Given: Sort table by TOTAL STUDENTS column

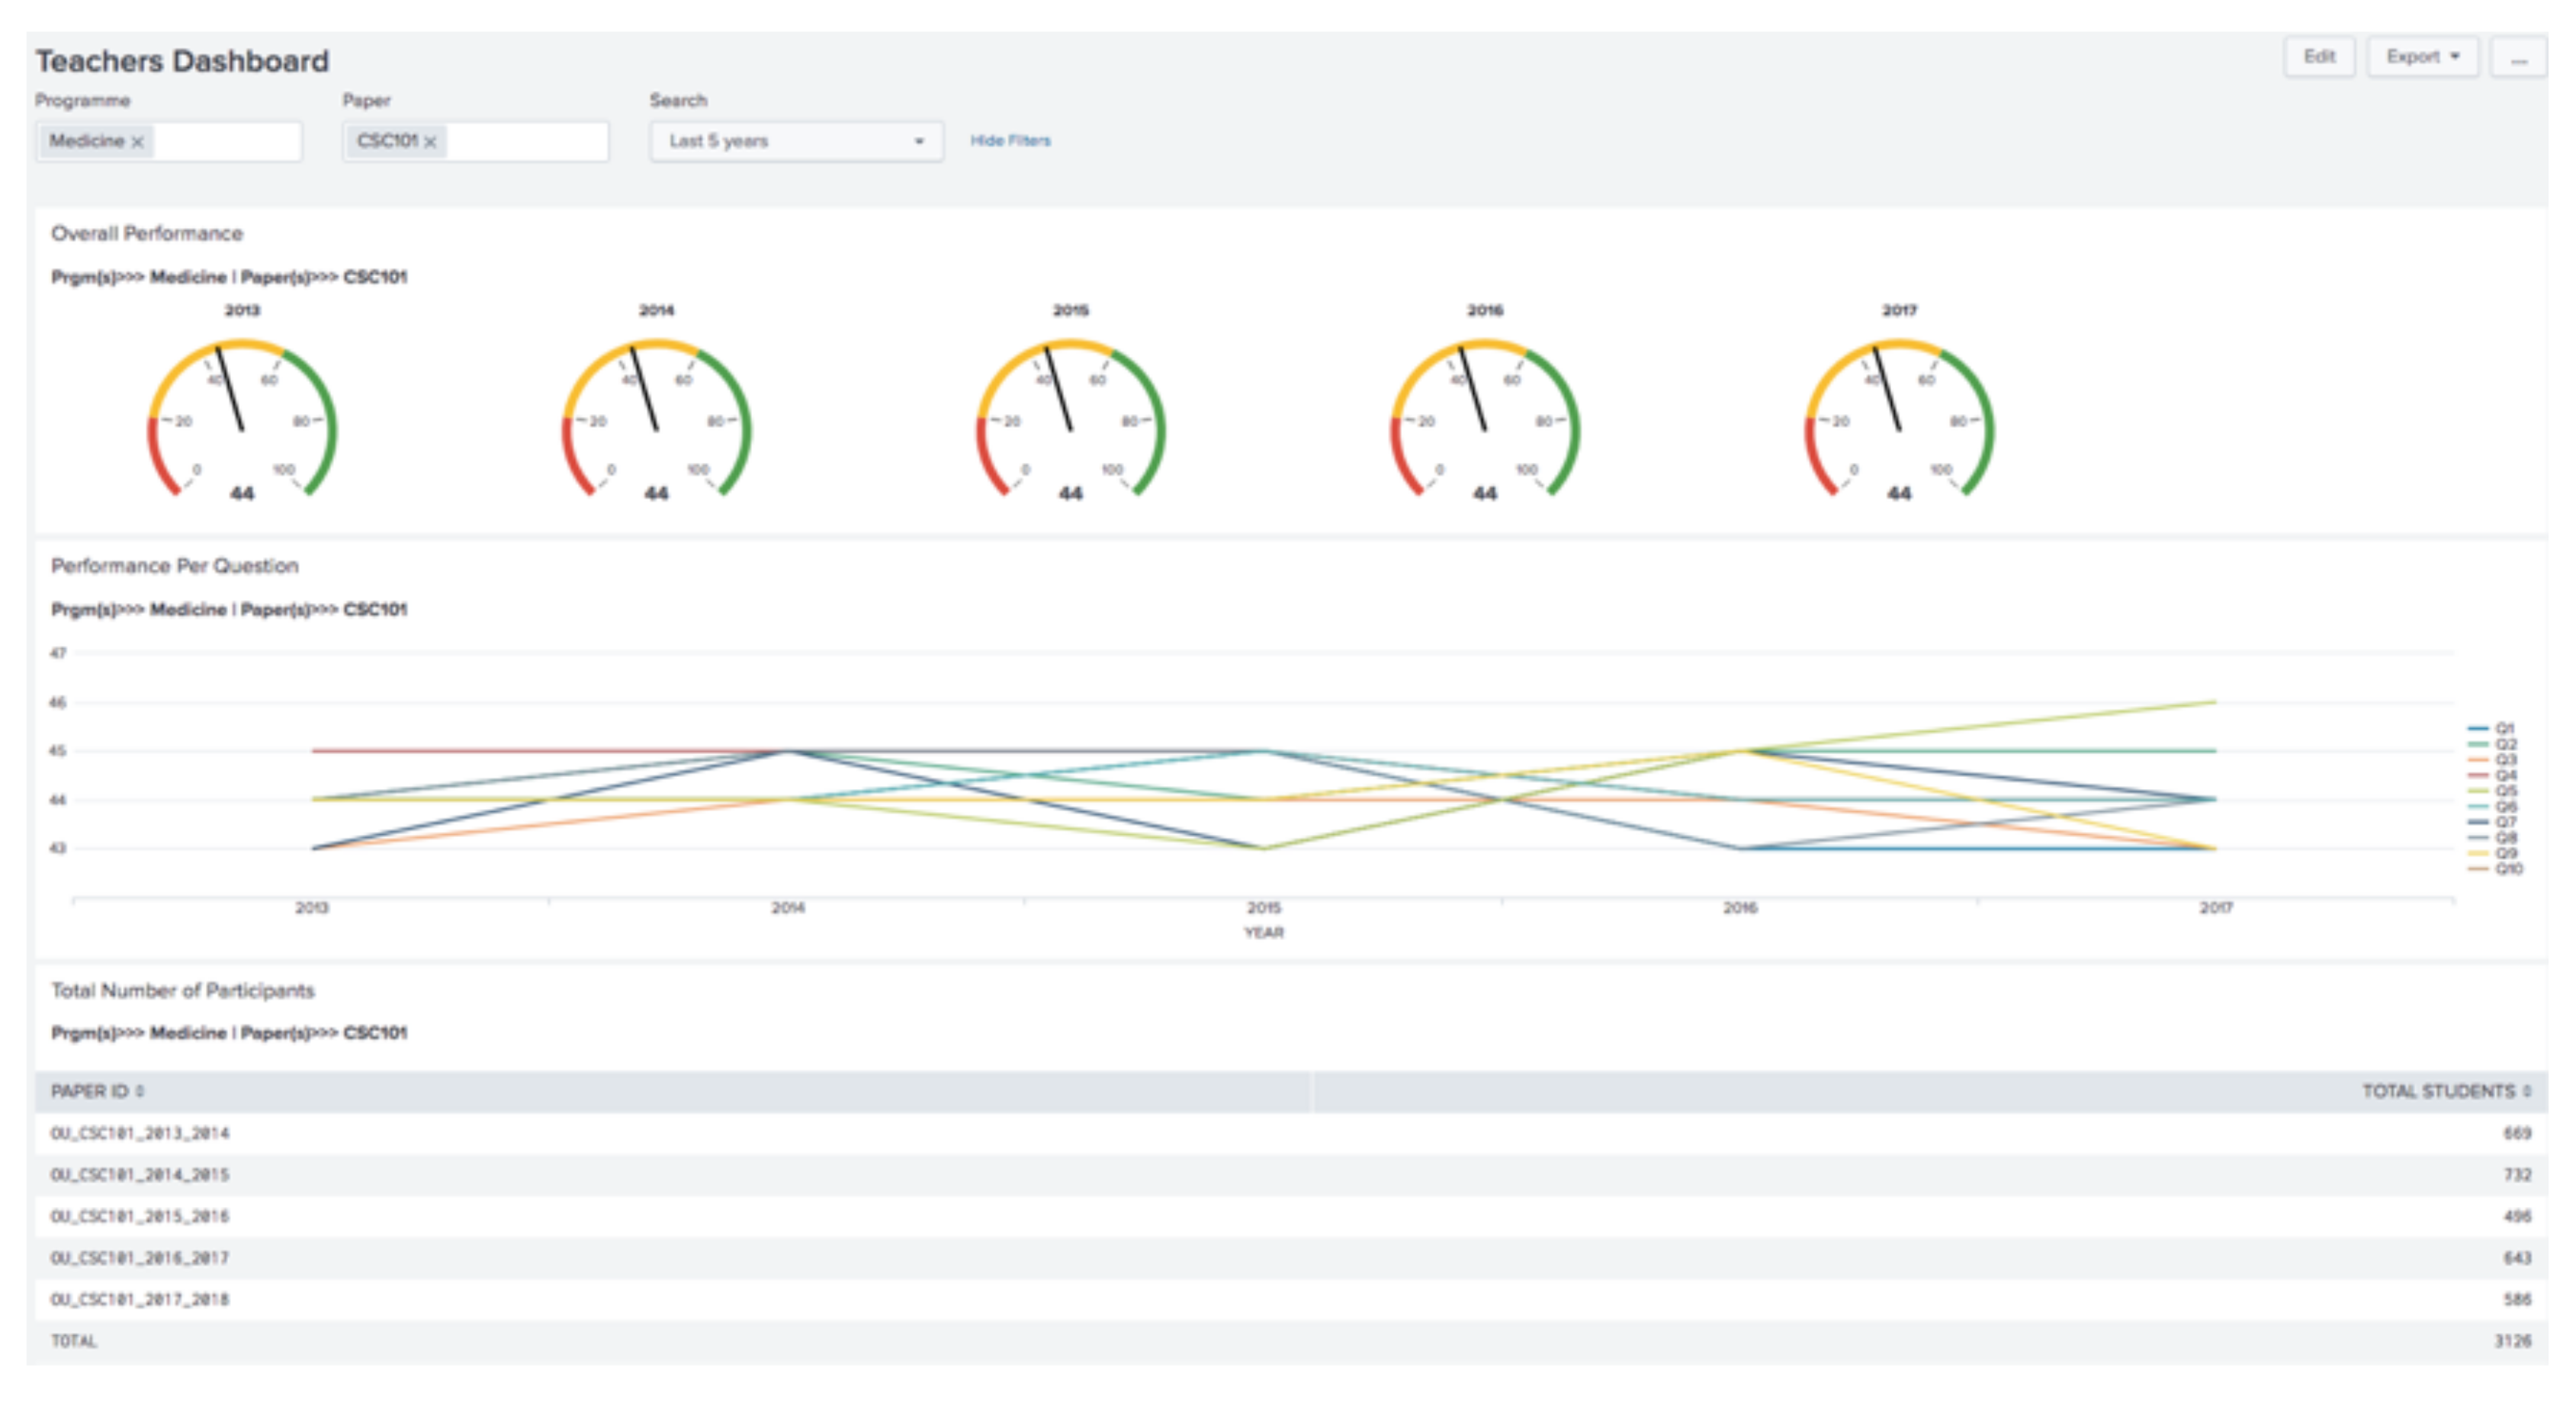Looking at the screenshot, I should [x=2445, y=1091].
